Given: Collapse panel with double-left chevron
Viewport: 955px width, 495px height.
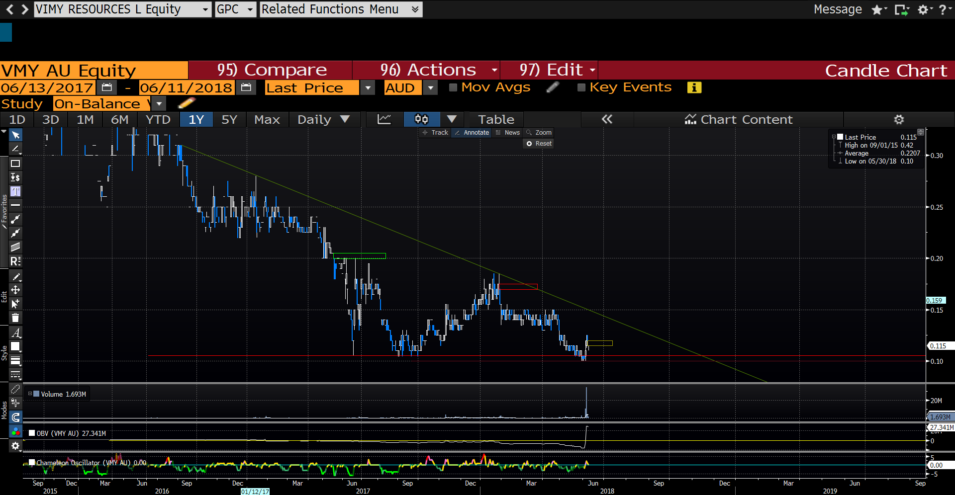Looking at the screenshot, I should click(607, 119).
